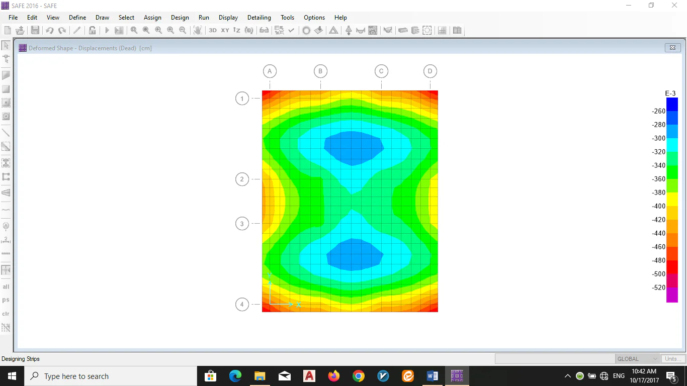Screen dimensions: 687x386
Task: Toggle the show undeformed shape icon
Action: pyautogui.click(x=306, y=30)
